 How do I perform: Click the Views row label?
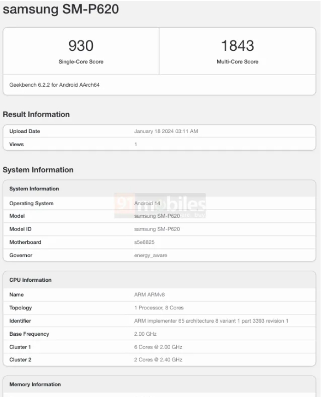[x=16, y=144]
